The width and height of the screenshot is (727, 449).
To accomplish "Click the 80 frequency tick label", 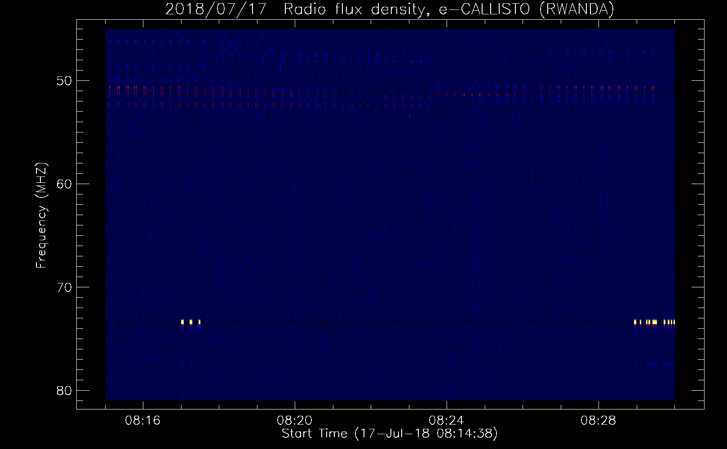I will [65, 390].
